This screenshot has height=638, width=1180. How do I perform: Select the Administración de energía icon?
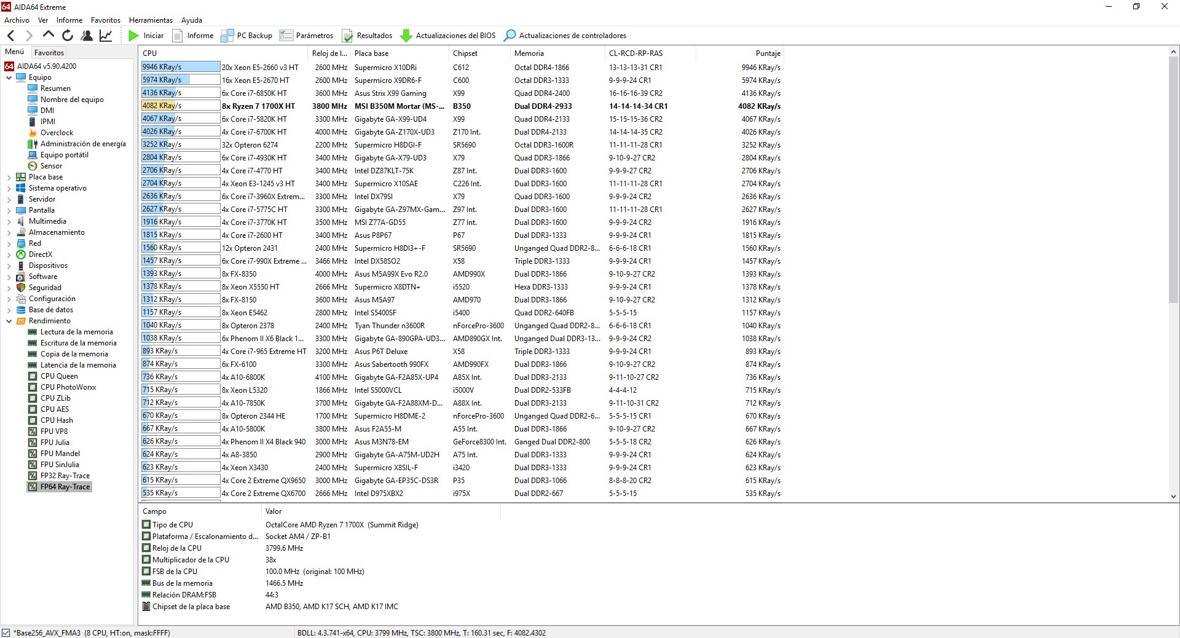[x=33, y=144]
